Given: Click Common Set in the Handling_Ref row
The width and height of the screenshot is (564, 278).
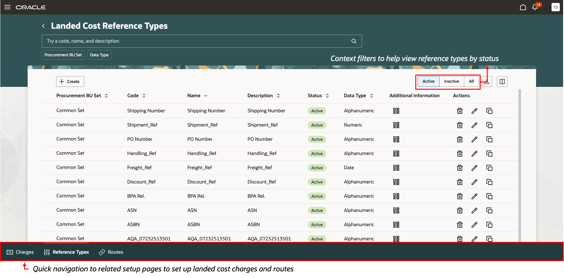Looking at the screenshot, I should (70, 153).
